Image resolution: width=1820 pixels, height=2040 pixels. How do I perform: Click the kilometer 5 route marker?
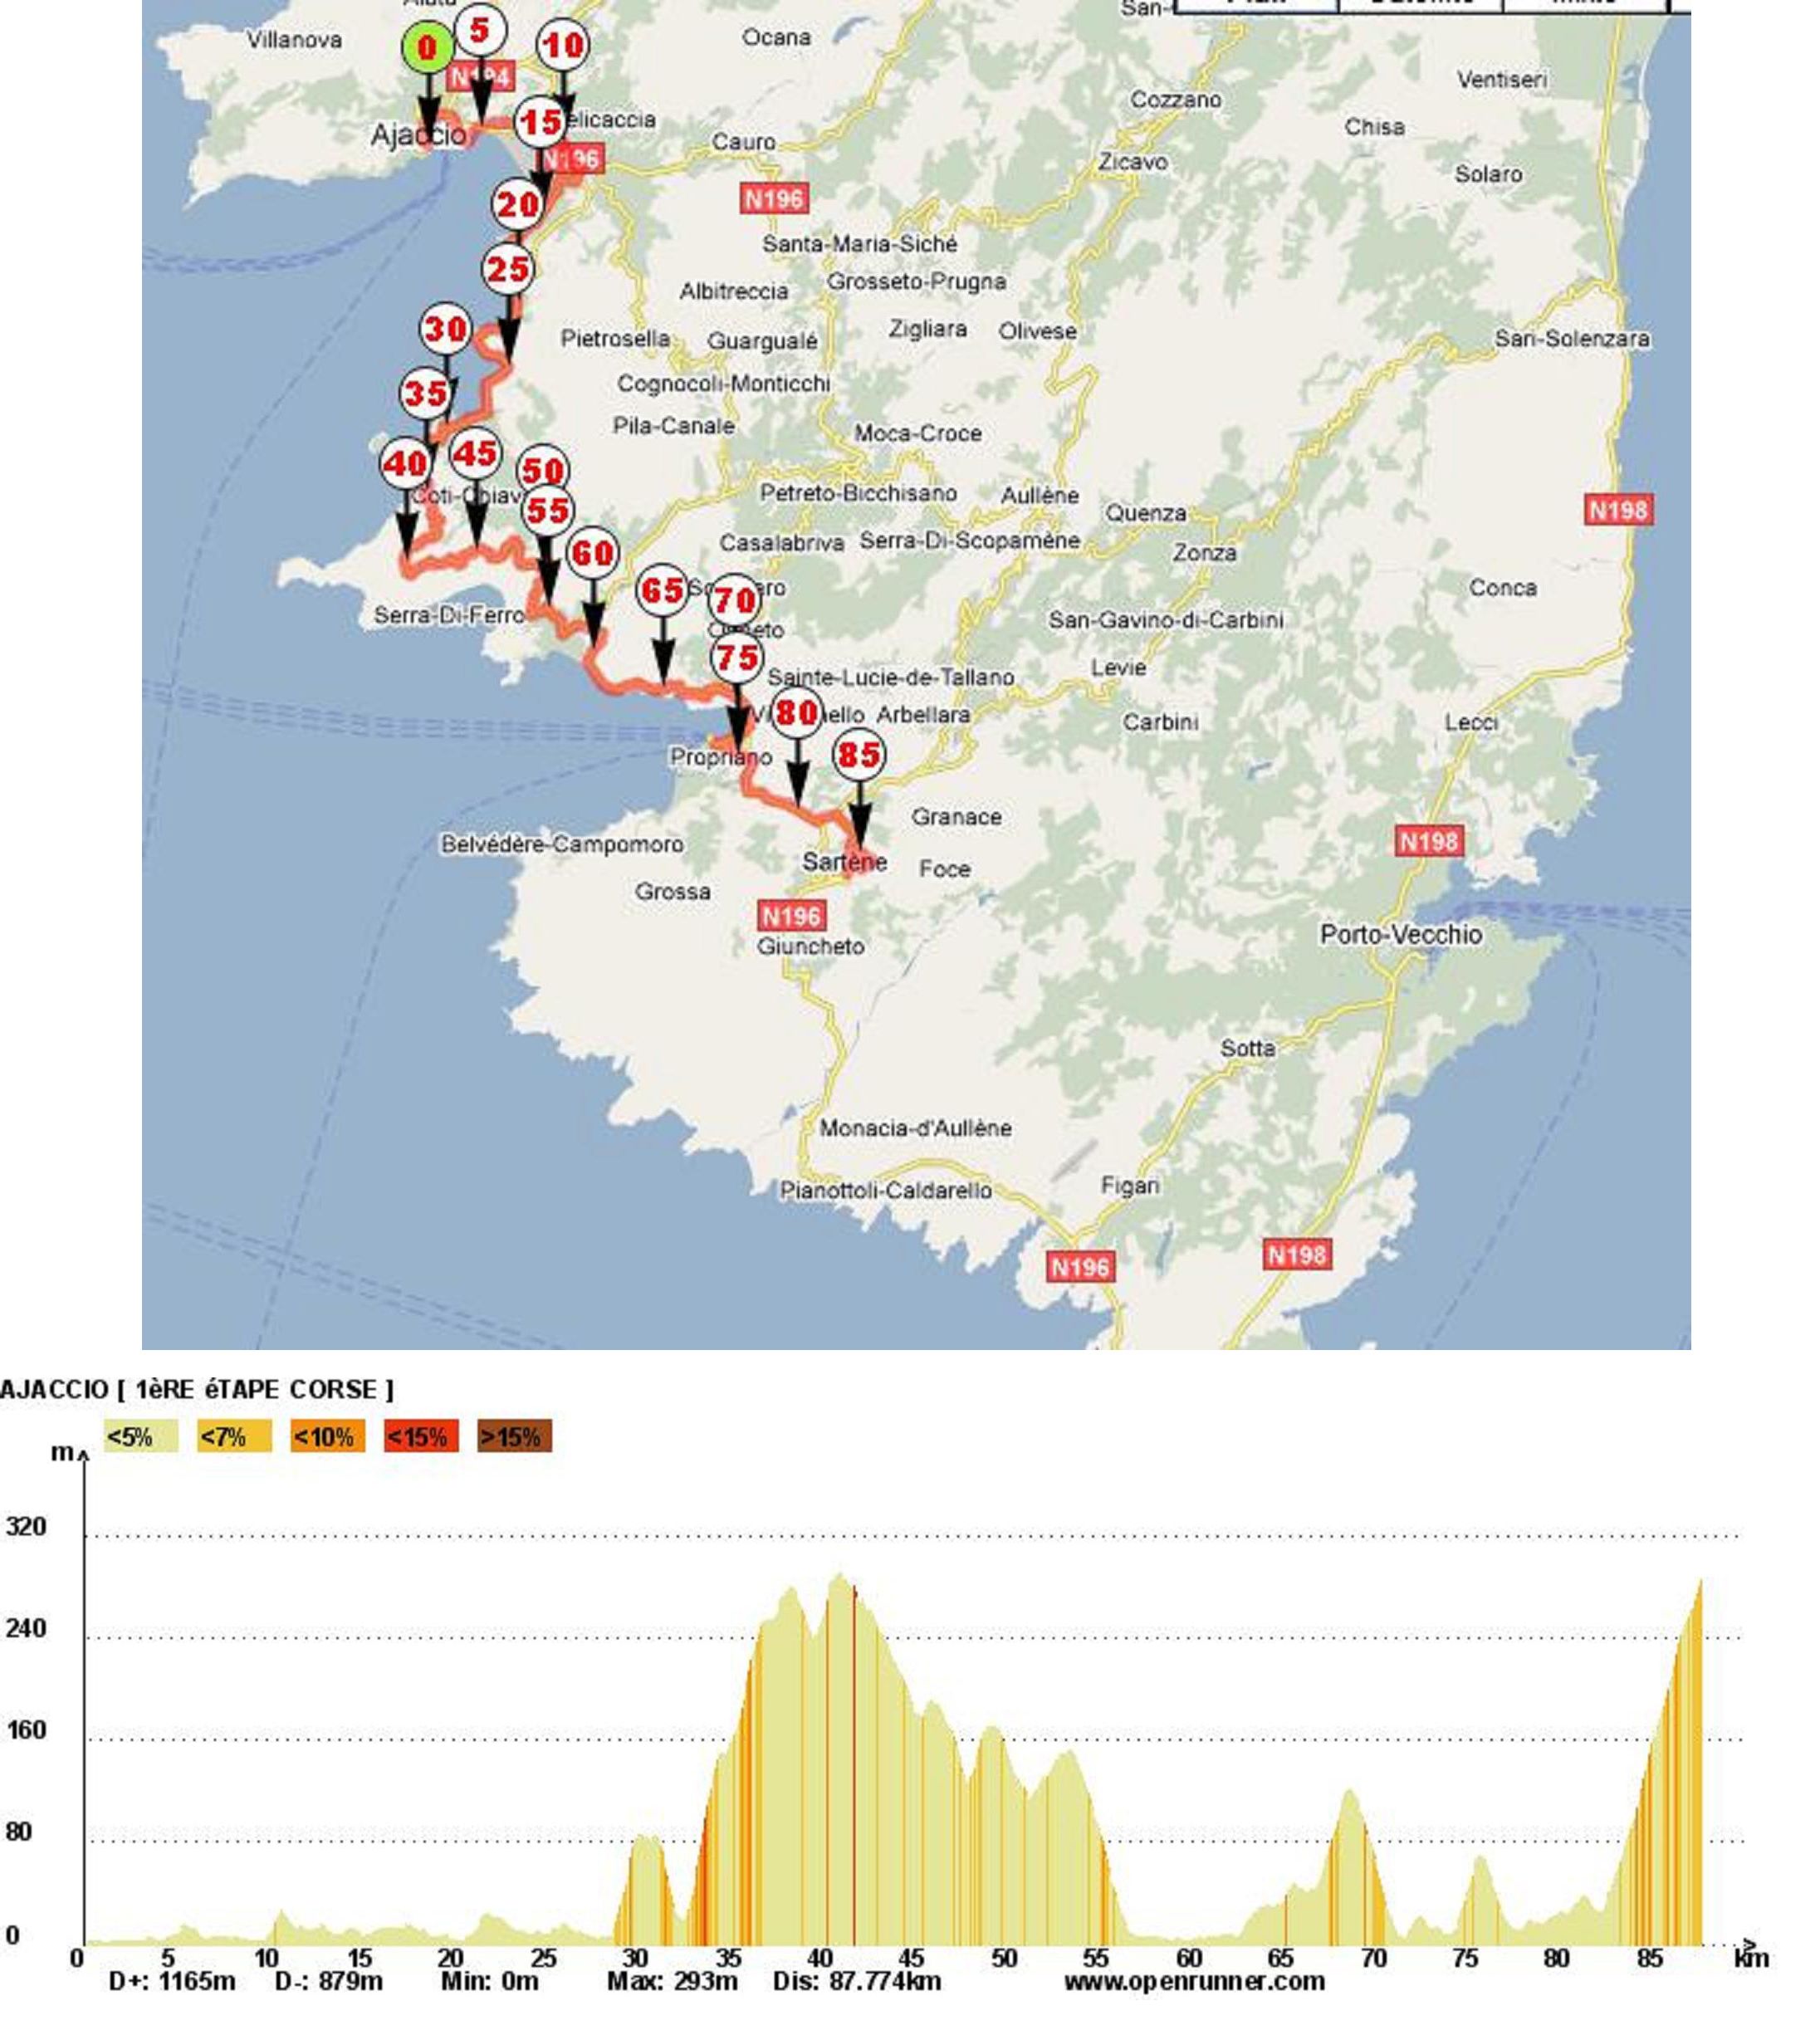click(480, 30)
